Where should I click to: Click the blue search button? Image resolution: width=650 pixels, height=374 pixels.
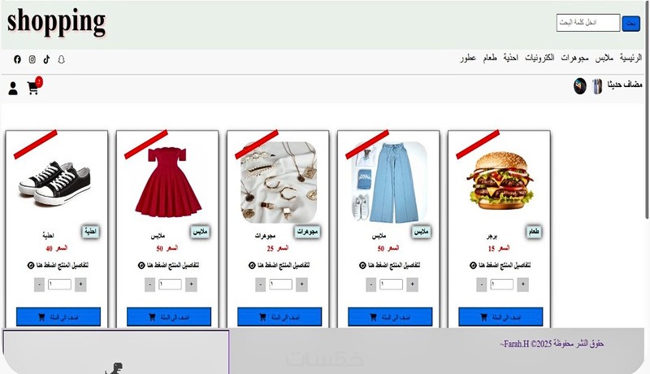pyautogui.click(x=631, y=24)
